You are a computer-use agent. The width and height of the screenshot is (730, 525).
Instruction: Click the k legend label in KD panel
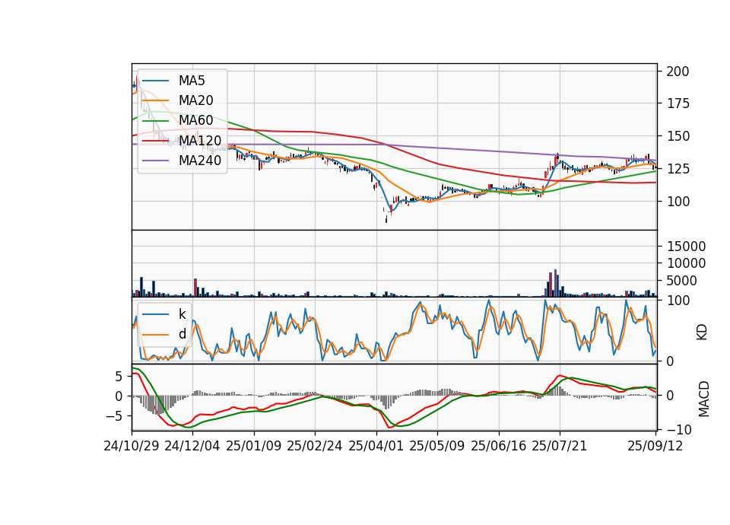pyautogui.click(x=182, y=314)
